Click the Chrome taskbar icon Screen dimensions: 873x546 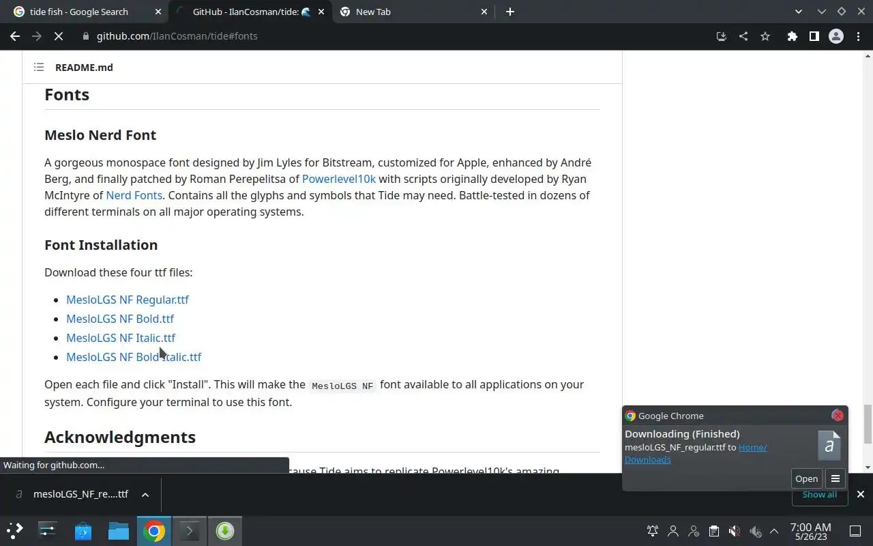tap(154, 531)
